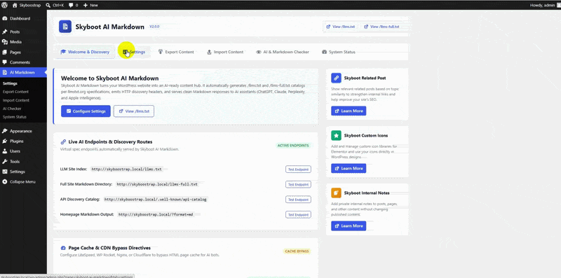The width and height of the screenshot is (561, 278).
Task: Test the Homepage Markdown Output endpoint
Action: click(x=298, y=215)
